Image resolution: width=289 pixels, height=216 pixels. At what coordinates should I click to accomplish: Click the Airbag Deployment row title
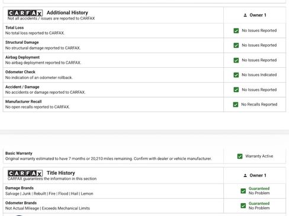click(x=23, y=57)
